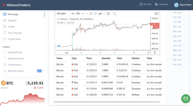Go to Main page in sidebar
The width and height of the screenshot is (193, 106).
(13, 14)
